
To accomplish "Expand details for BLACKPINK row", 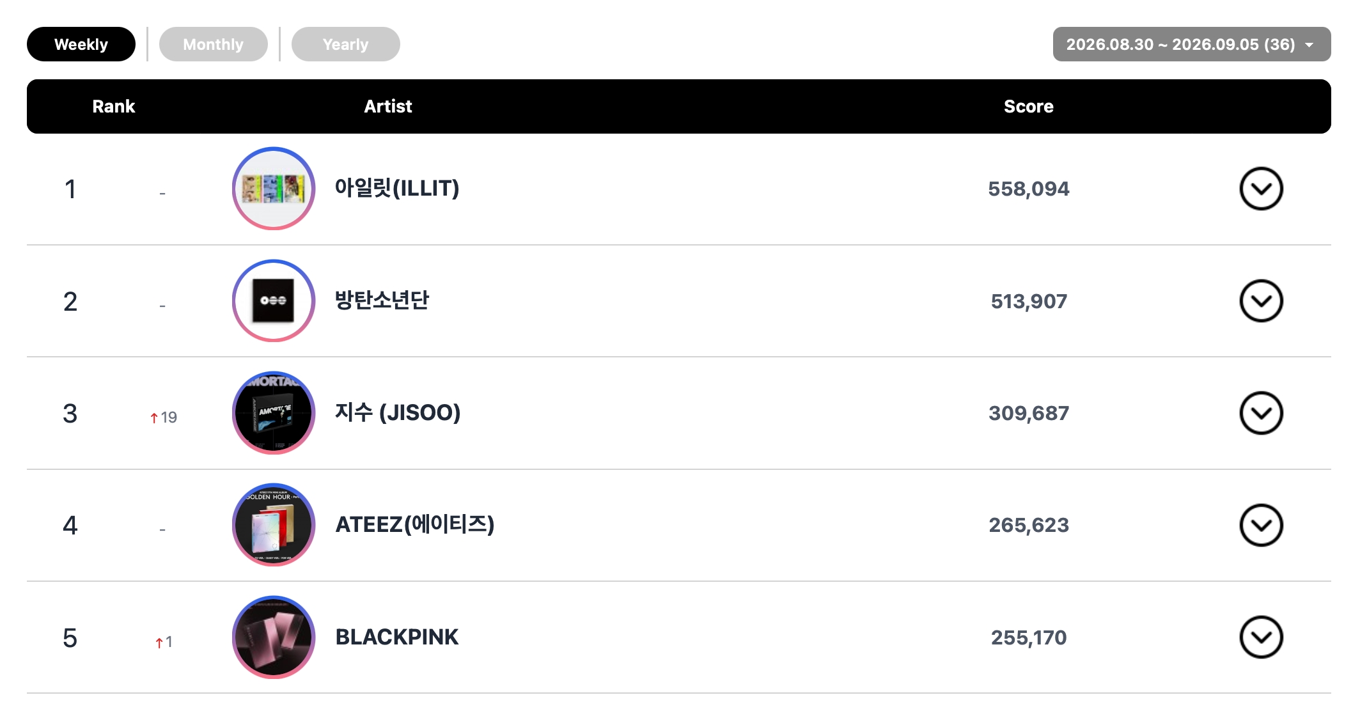I will 1261,637.
